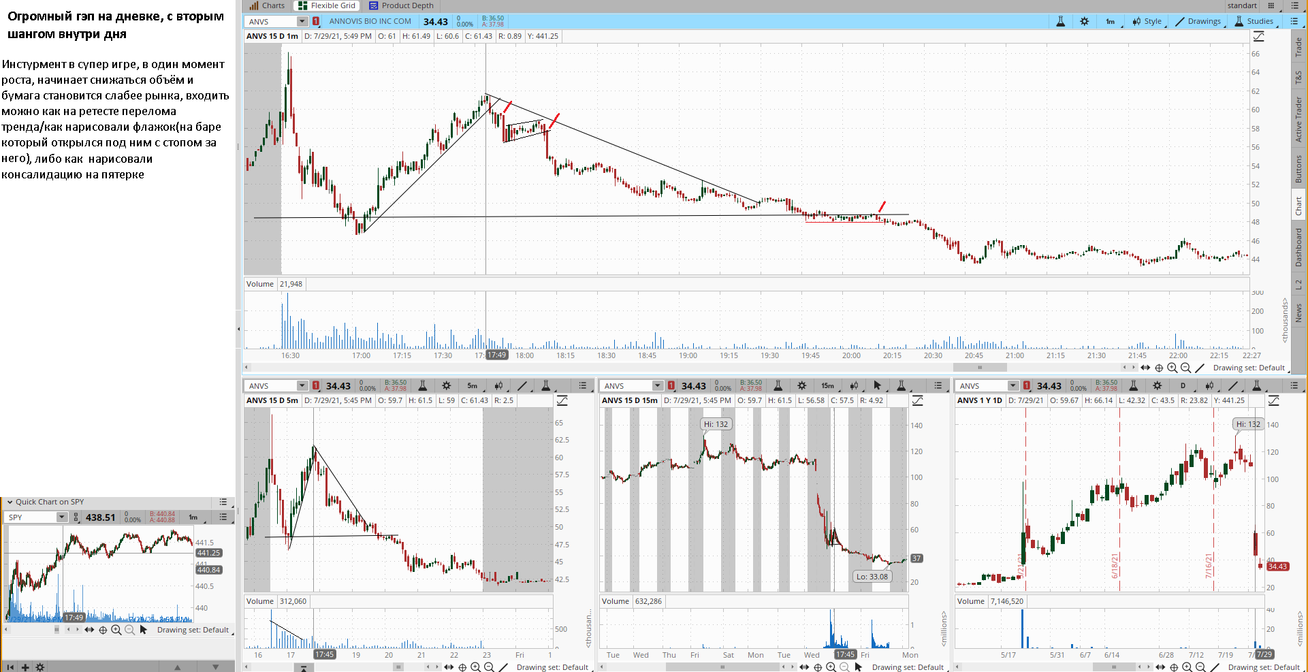Viewport: 1308px width, 672px height.
Task: Click the add gadget plus icon at bottom-left
Action: (25, 667)
